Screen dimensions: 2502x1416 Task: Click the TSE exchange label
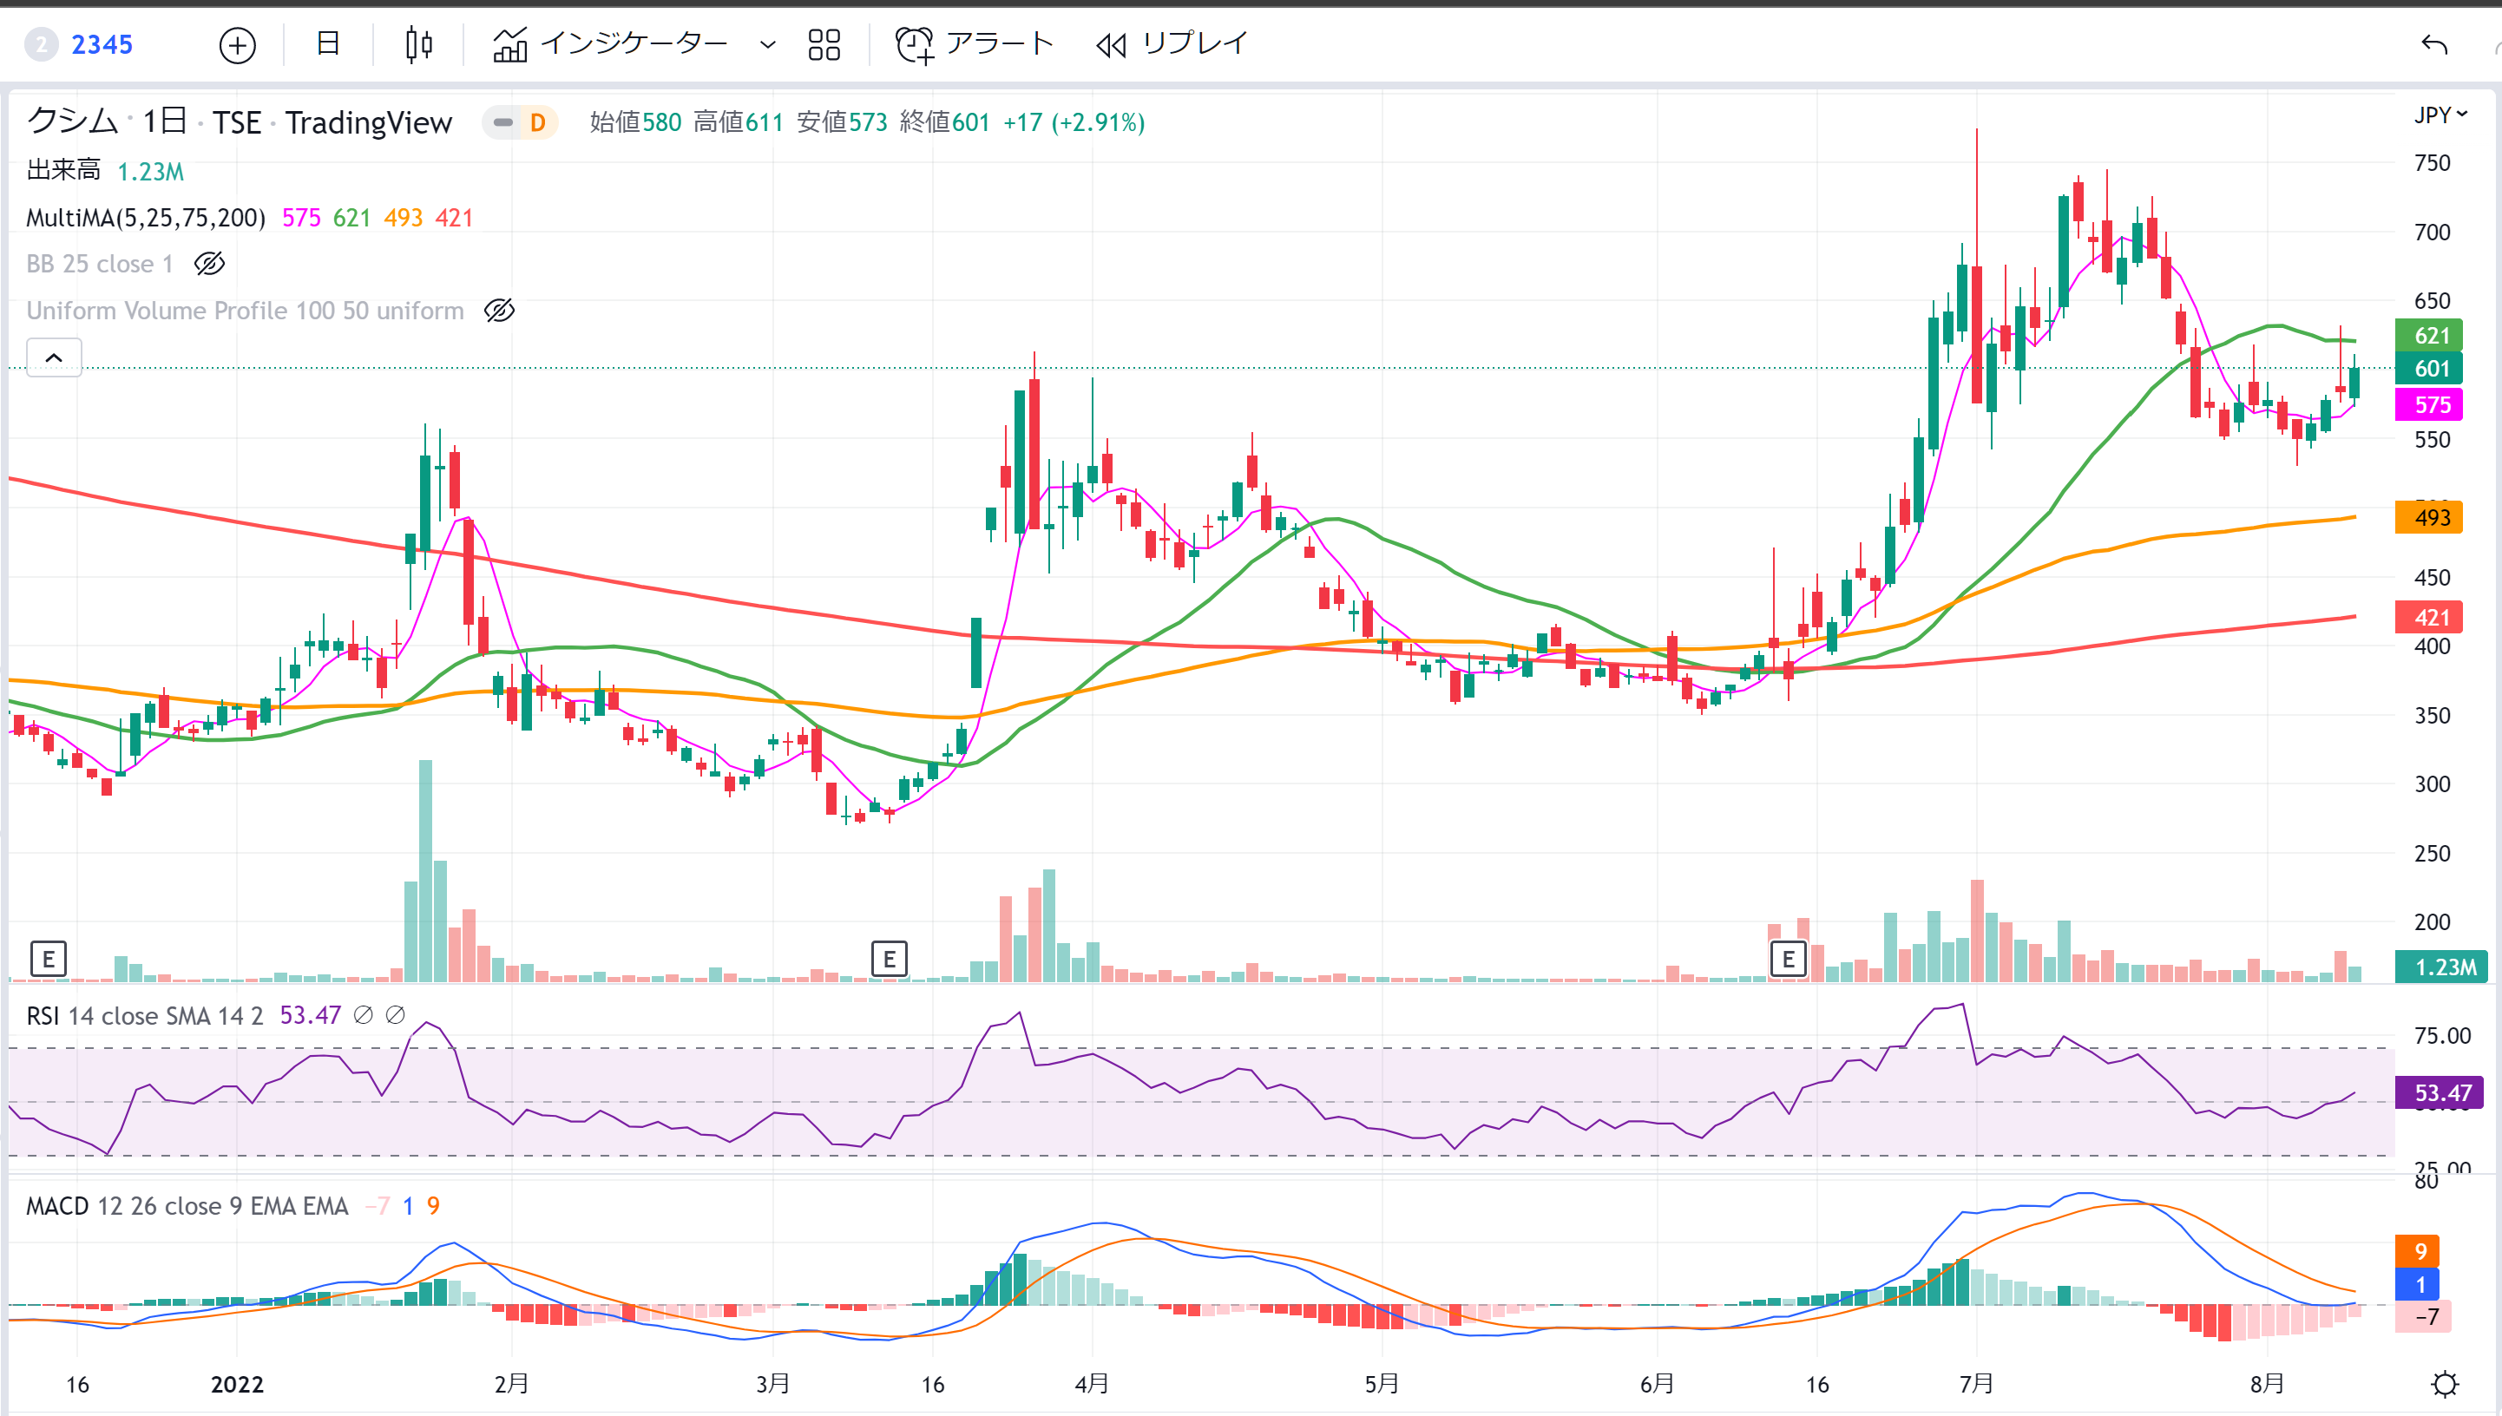pos(236,122)
